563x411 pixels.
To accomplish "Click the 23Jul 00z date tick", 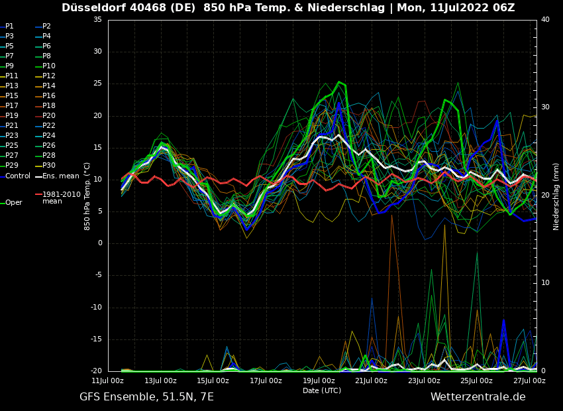I will click(x=424, y=381).
